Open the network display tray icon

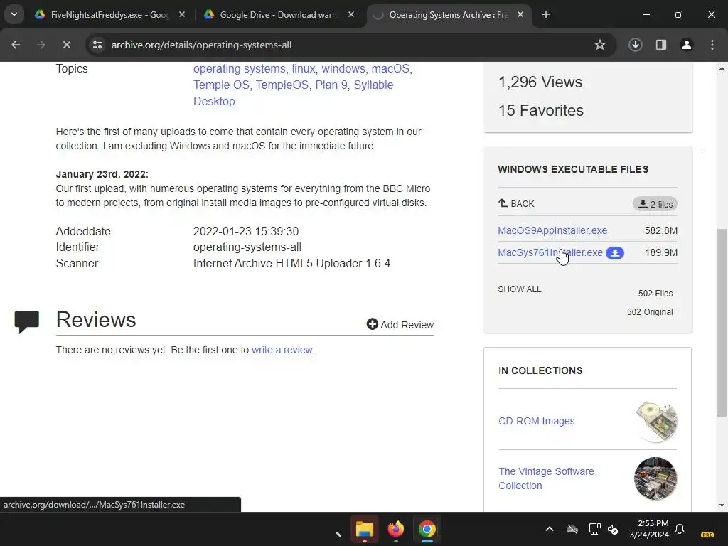tap(595, 529)
